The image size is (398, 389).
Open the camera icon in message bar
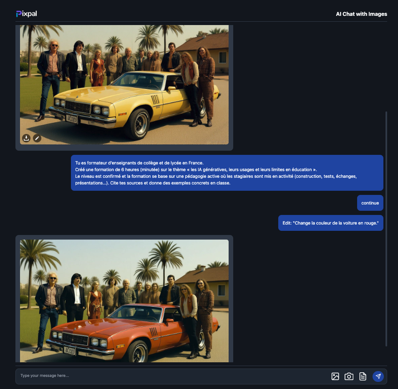(349, 376)
